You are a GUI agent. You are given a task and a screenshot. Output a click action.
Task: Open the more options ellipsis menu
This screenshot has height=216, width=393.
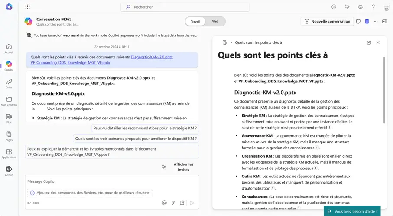coord(376,22)
